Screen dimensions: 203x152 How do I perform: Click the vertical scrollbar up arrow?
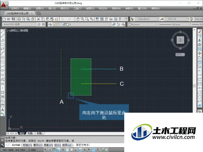point(194,30)
